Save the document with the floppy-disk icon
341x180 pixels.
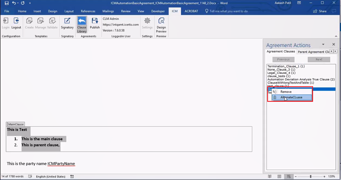(x=7, y=3)
